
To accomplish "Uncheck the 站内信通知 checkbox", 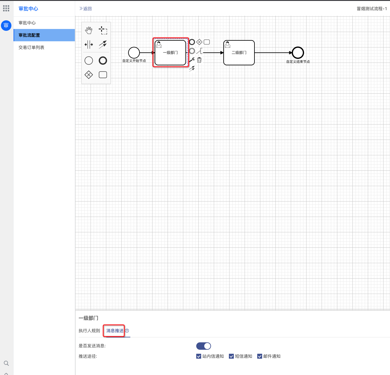I will click(x=199, y=356).
